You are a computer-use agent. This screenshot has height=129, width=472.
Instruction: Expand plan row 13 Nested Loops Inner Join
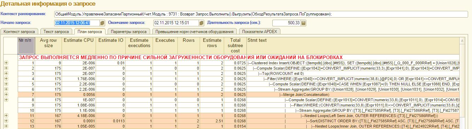(x=6, y=126)
